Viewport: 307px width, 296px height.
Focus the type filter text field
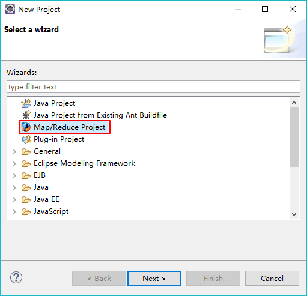[153, 87]
